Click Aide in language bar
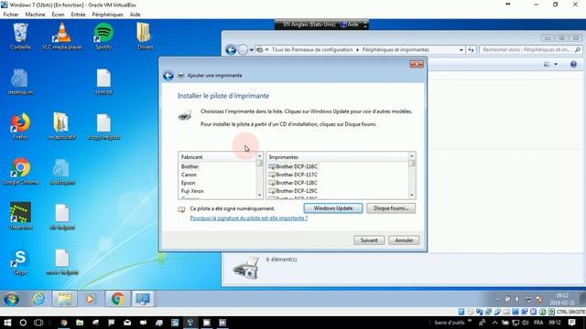The image size is (586, 329). pyautogui.click(x=350, y=25)
